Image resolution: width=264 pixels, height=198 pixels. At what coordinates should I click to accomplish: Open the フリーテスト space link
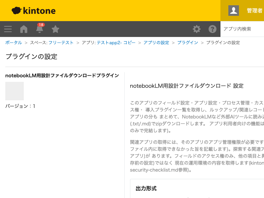click(61, 43)
